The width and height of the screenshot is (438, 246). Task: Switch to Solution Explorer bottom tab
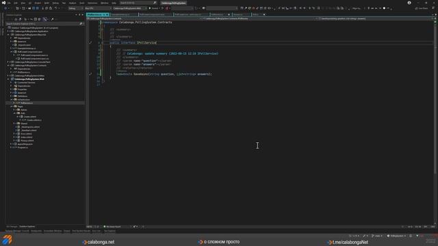[x=27, y=226]
